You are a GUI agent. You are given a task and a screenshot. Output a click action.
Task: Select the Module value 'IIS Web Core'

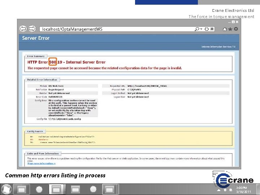56,86
